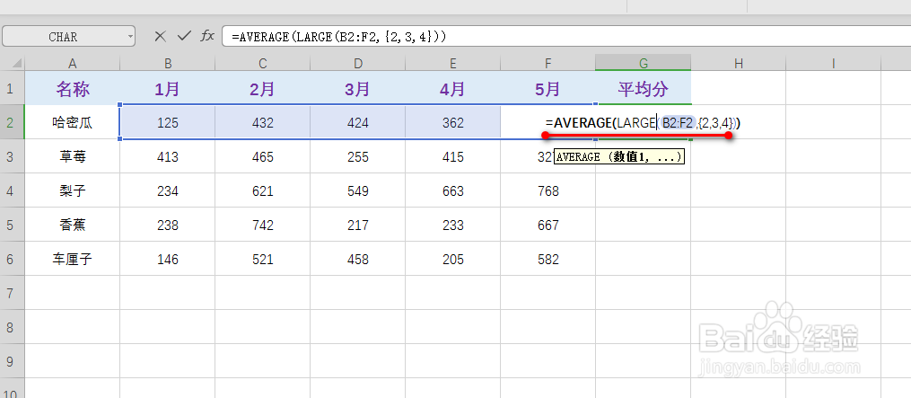Select row 3 header
Image resolution: width=911 pixels, height=398 pixels.
pyautogui.click(x=13, y=156)
